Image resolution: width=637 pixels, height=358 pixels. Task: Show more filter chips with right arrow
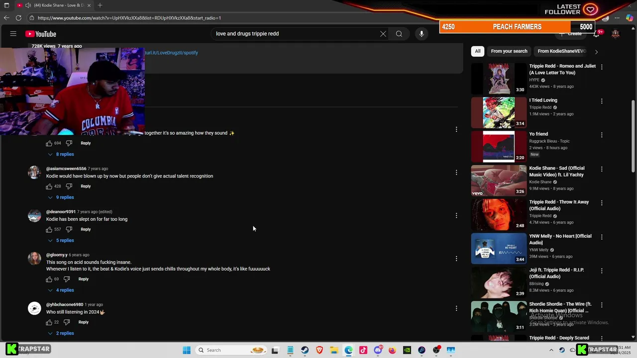pyautogui.click(x=596, y=51)
